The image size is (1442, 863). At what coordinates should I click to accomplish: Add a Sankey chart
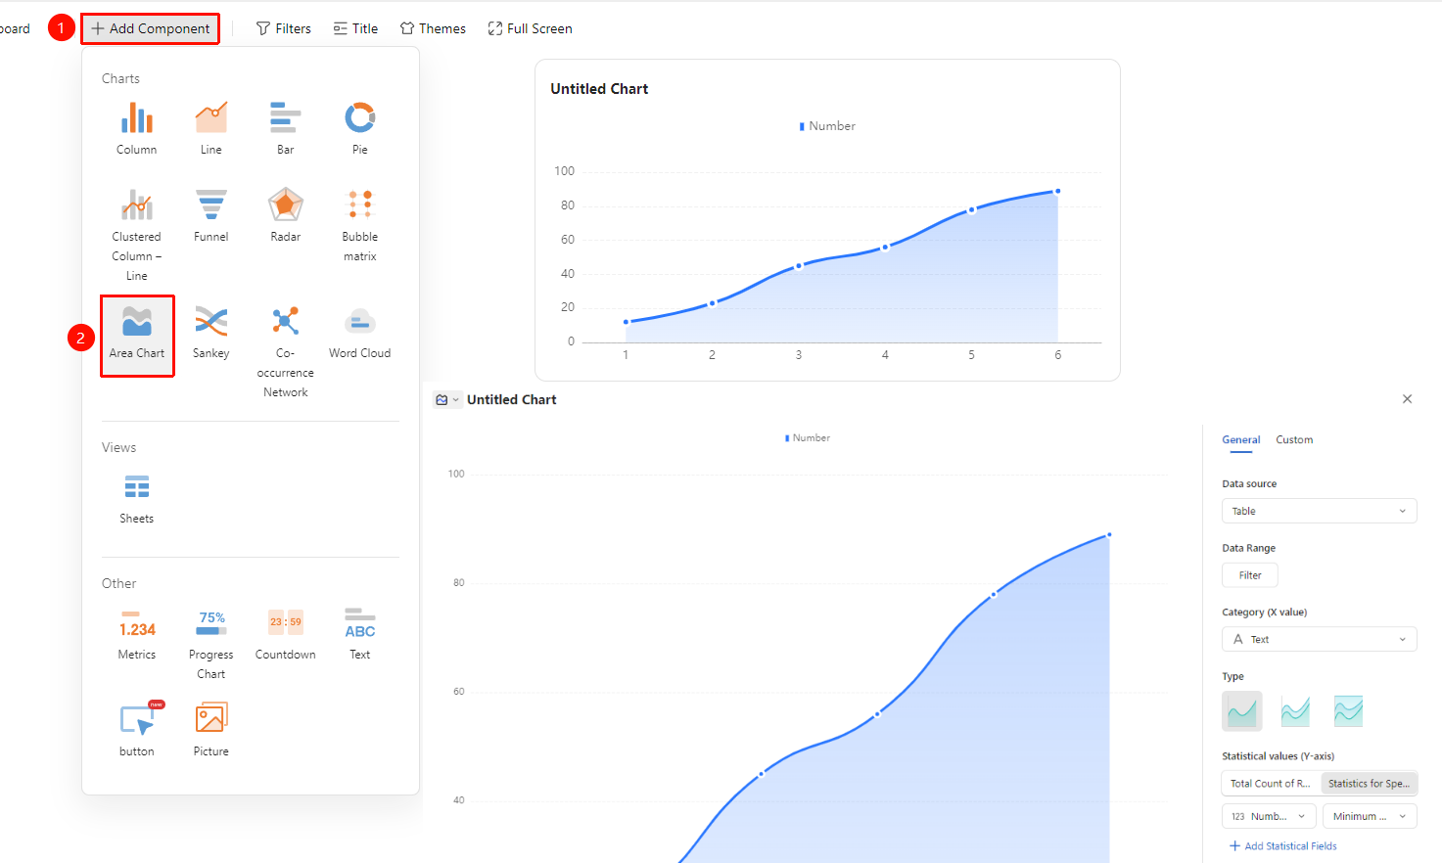point(211,332)
